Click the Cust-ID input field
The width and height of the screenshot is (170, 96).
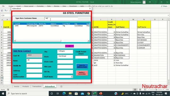34,55
